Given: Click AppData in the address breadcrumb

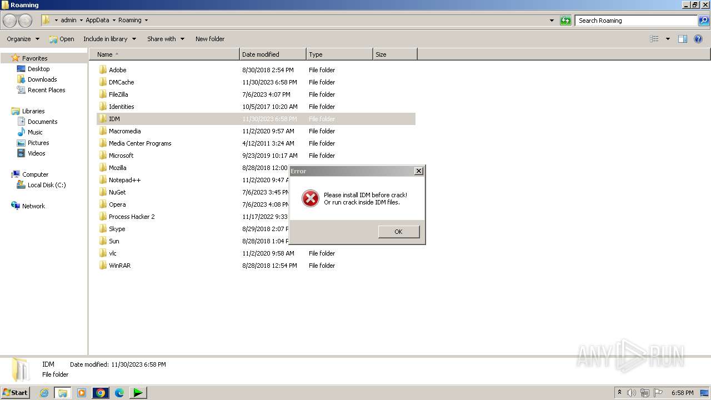Looking at the screenshot, I should [x=97, y=20].
